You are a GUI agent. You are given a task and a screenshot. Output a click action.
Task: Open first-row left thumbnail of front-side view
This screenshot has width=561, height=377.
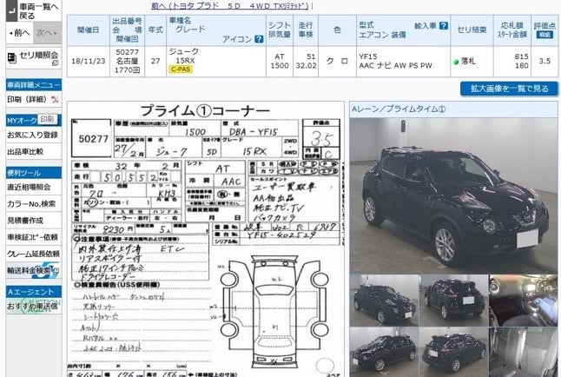385,301
